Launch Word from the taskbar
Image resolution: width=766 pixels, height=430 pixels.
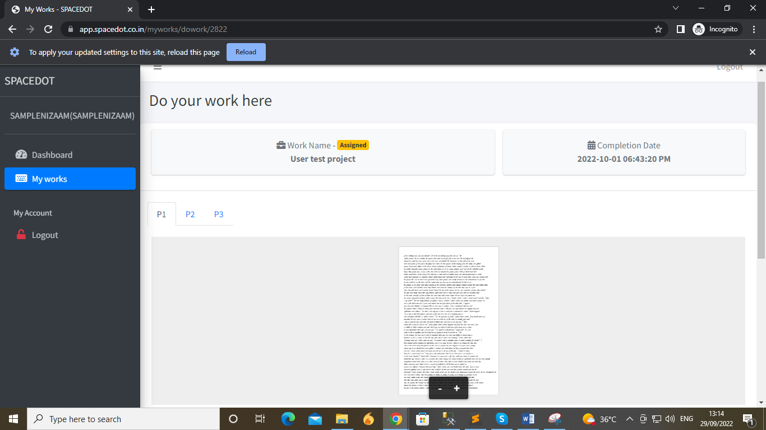point(528,418)
